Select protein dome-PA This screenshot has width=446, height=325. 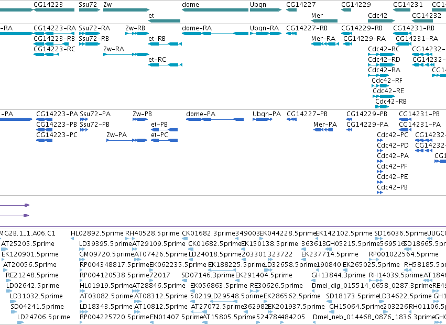pos(215,119)
